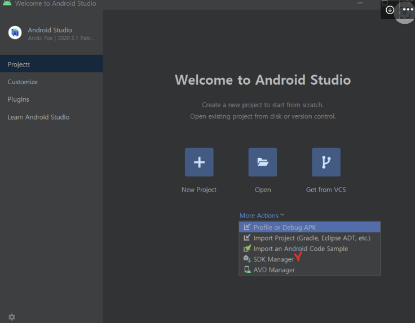Open SDK Manager from the menu
Screen dimensions: 415x323
tap(310, 259)
